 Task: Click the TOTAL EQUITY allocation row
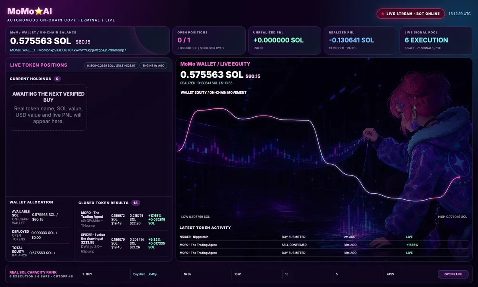coord(39,251)
